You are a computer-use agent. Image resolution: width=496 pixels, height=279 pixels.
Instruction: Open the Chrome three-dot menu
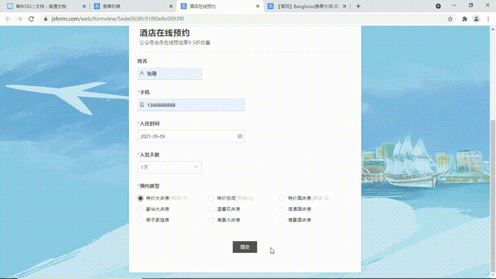(488, 19)
